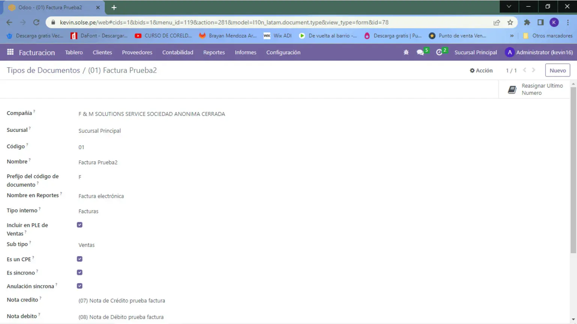Open the Tablero menu

(x=74, y=52)
